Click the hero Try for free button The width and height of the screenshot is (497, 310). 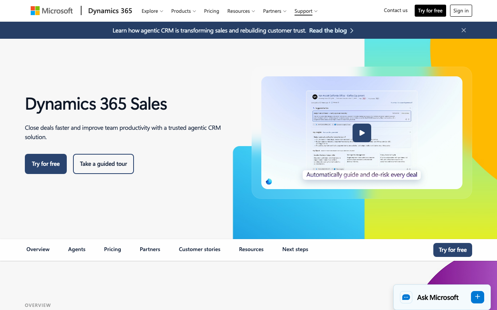(x=46, y=164)
